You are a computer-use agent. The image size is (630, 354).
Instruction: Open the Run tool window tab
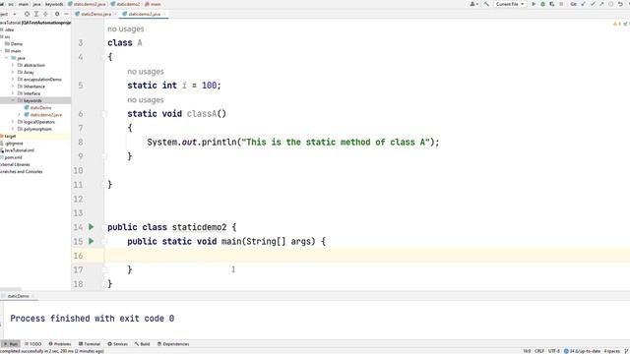pyautogui.click(x=11, y=344)
